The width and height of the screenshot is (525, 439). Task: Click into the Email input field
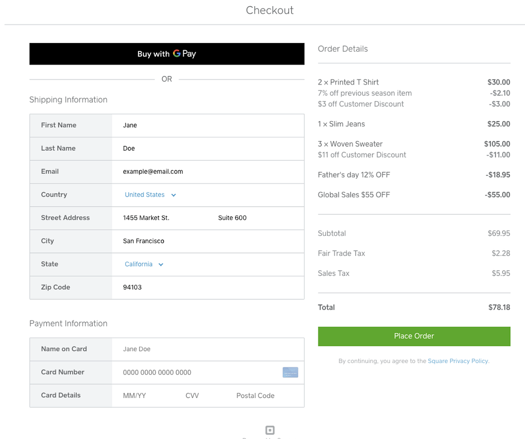coord(208,171)
